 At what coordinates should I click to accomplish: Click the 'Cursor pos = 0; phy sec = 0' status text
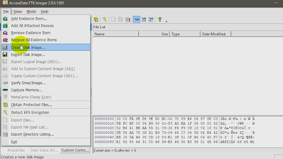click(x=115, y=150)
